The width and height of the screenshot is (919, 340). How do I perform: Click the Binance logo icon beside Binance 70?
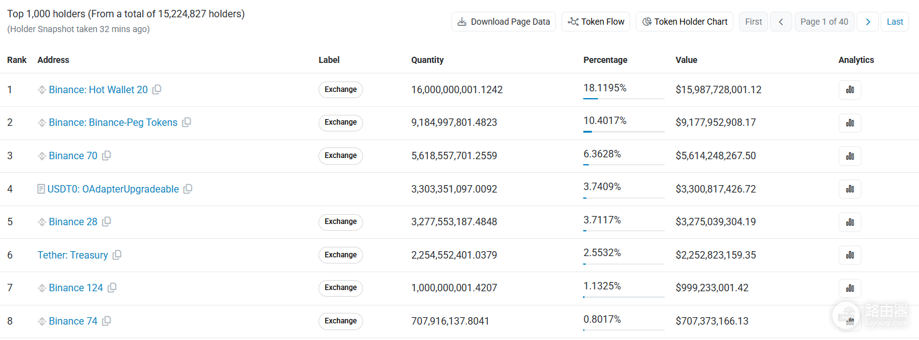click(42, 155)
